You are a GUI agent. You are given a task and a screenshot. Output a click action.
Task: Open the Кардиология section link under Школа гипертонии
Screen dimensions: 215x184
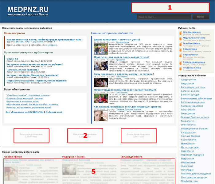click(122, 42)
